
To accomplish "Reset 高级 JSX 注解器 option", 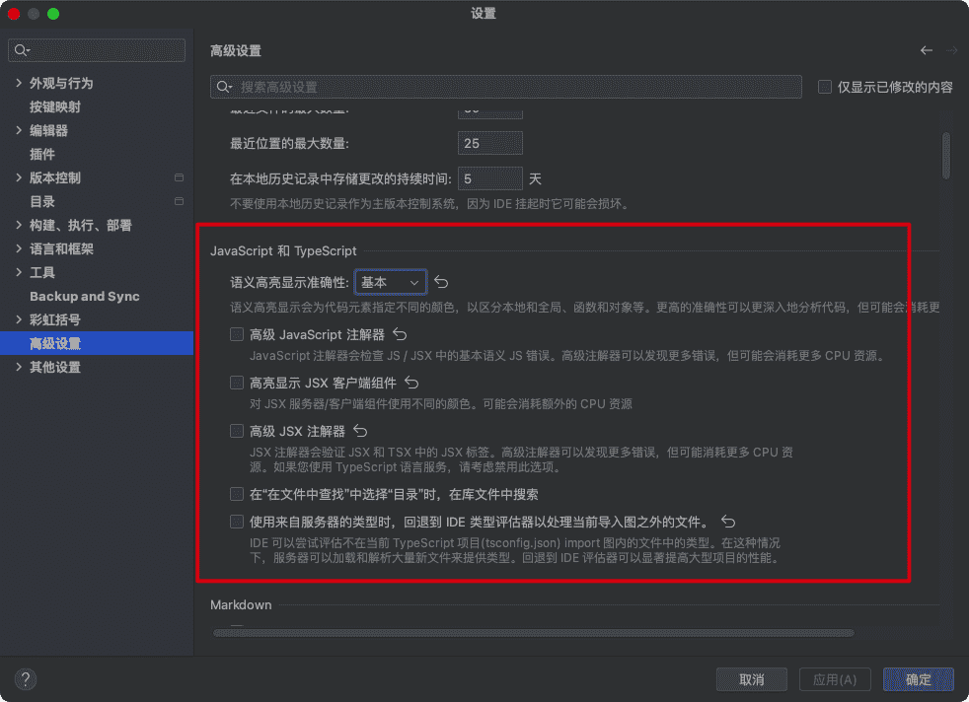I will click(x=360, y=431).
